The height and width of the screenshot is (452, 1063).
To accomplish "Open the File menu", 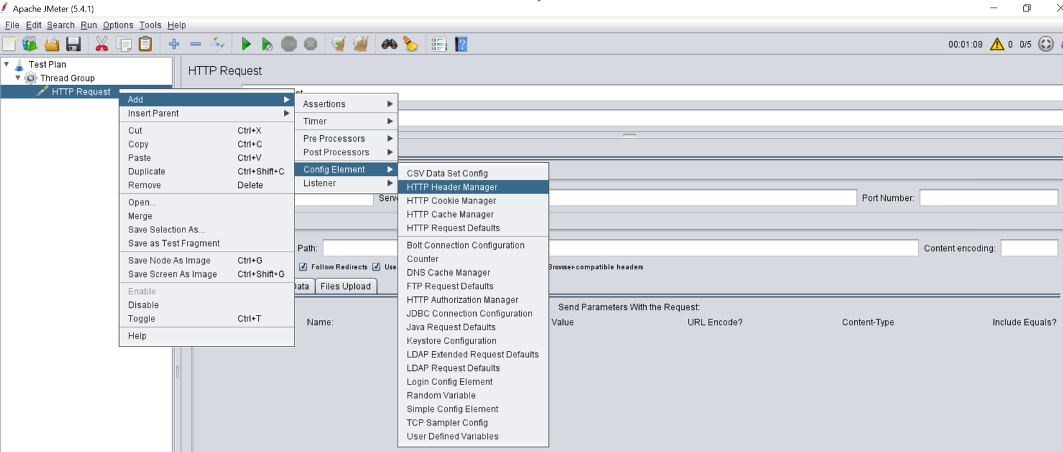I will [12, 25].
